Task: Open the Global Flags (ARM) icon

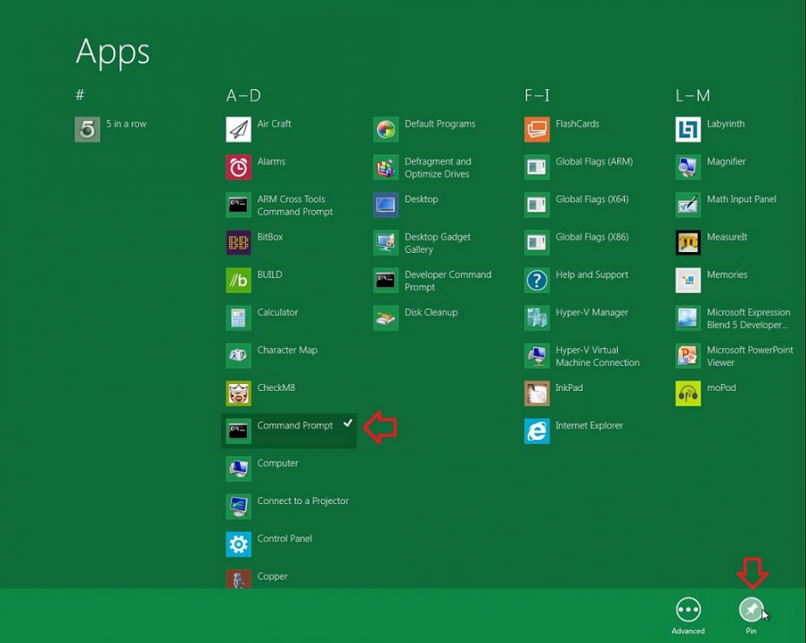Action: pyautogui.click(x=537, y=167)
